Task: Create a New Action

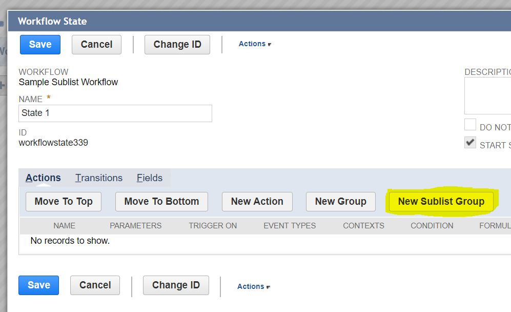Action: (257, 202)
